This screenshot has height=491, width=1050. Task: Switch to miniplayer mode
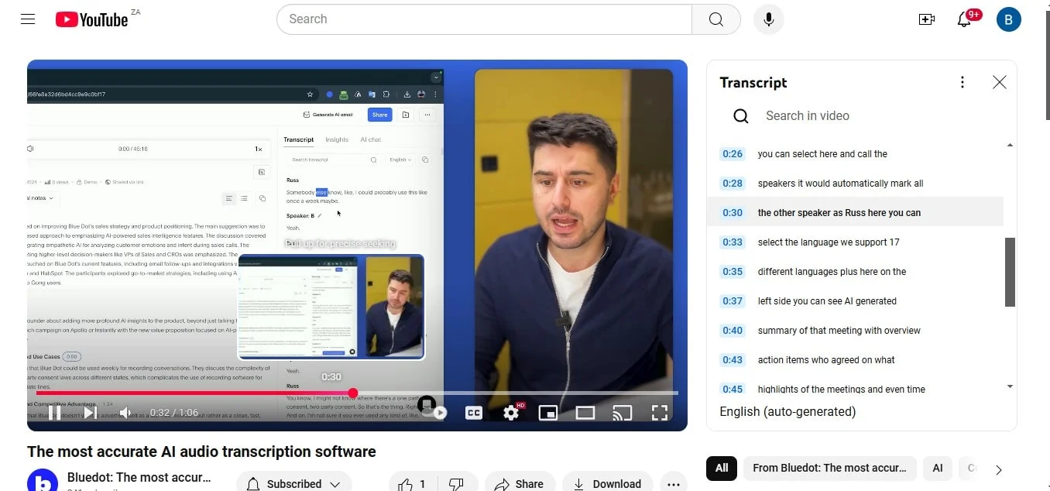[548, 413]
